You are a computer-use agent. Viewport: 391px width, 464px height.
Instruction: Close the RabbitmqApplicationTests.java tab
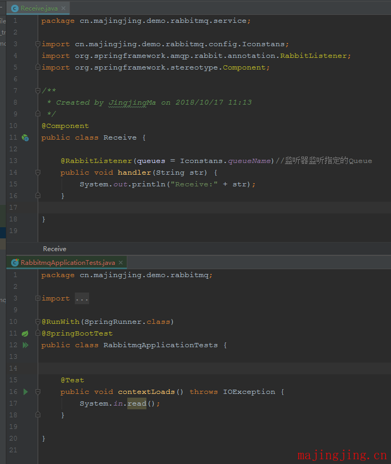tap(120, 262)
